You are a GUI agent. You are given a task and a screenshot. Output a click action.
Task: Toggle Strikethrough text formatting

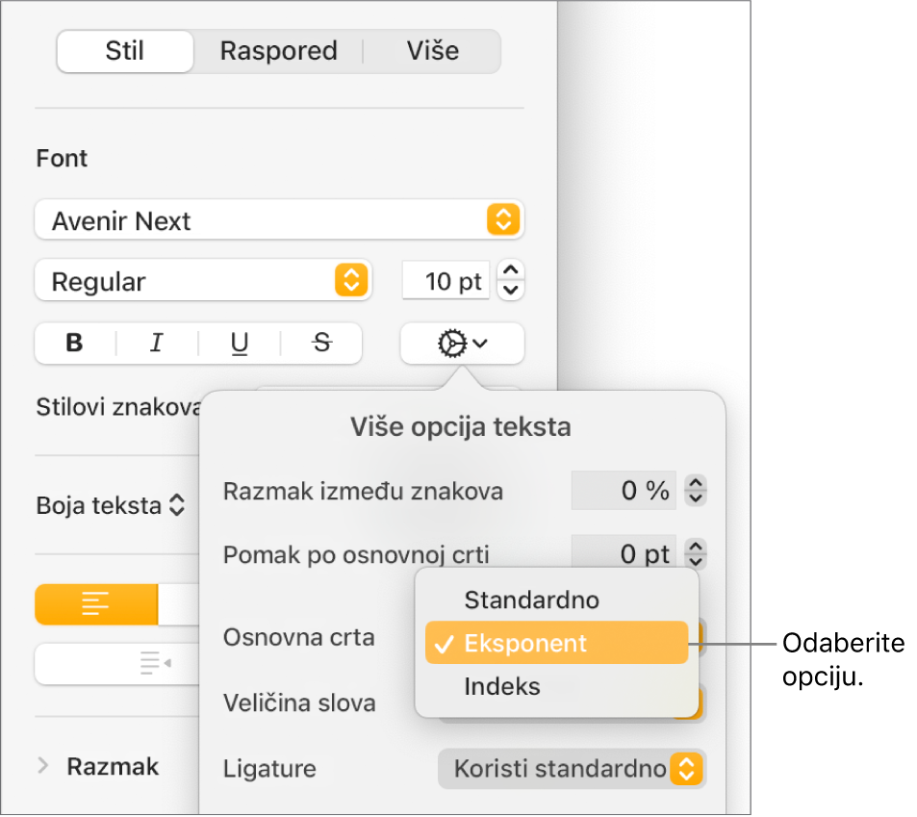[x=322, y=344]
